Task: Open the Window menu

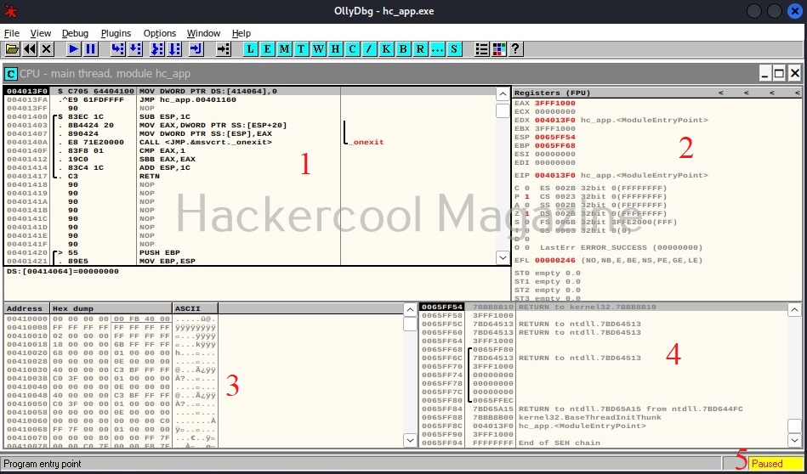Action: click(x=203, y=33)
